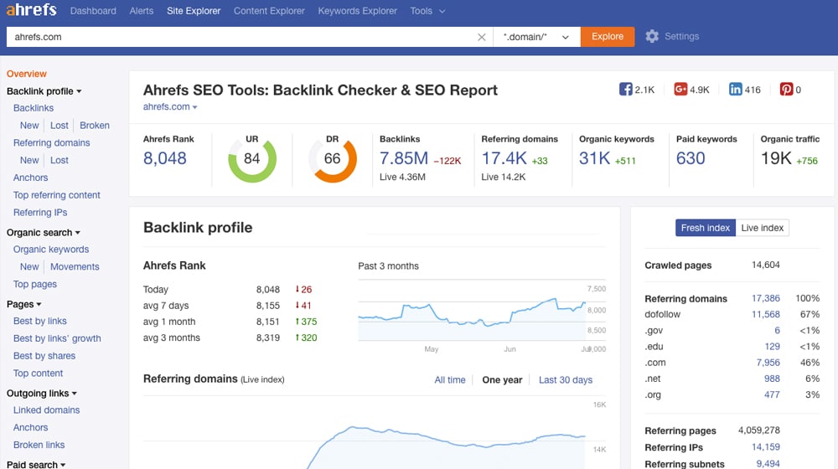Open Broken links sidebar link

(39, 445)
